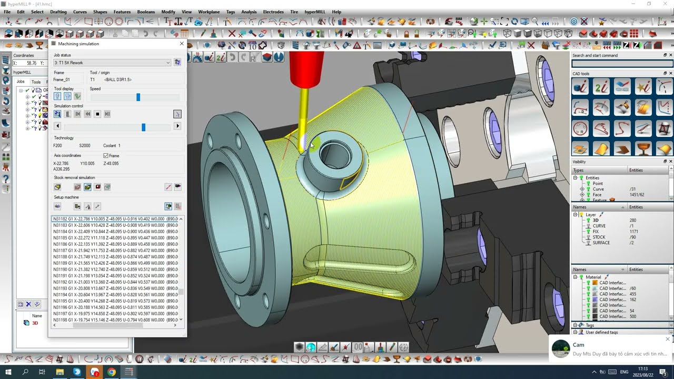The image size is (674, 379).
Task: Click the cage cube icon in CAD tools
Action: coord(664,128)
